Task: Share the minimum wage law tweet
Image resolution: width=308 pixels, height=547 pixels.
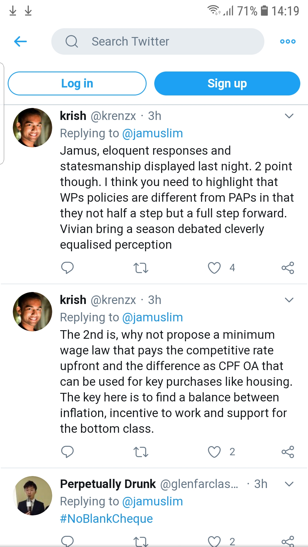Action: [x=288, y=452]
